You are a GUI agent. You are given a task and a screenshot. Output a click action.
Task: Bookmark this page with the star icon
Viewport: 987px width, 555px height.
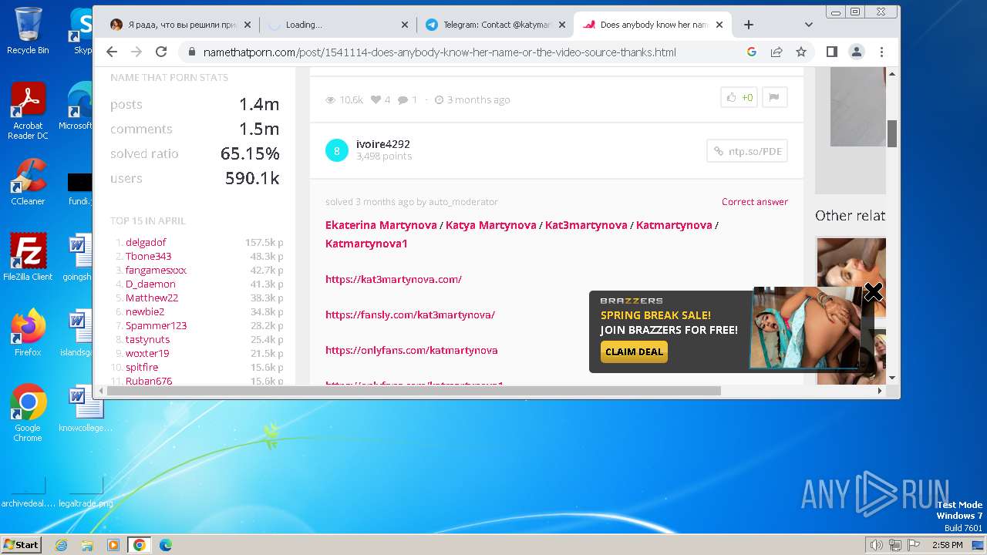pos(801,52)
